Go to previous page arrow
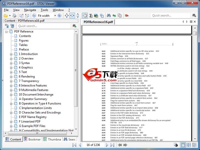This screenshot has width=200, height=150. [80, 145]
